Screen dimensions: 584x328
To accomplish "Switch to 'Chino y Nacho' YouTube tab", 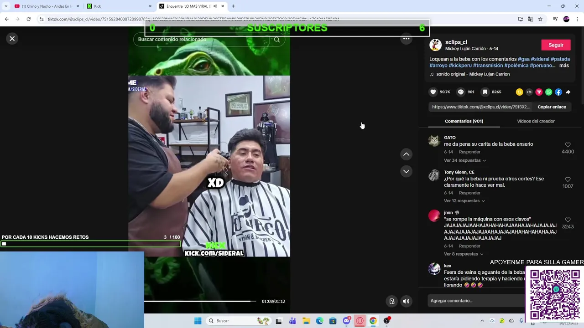I will tap(47, 6).
